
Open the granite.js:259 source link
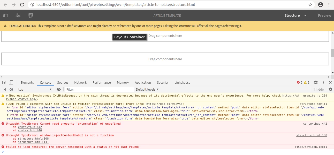[x=315, y=96]
